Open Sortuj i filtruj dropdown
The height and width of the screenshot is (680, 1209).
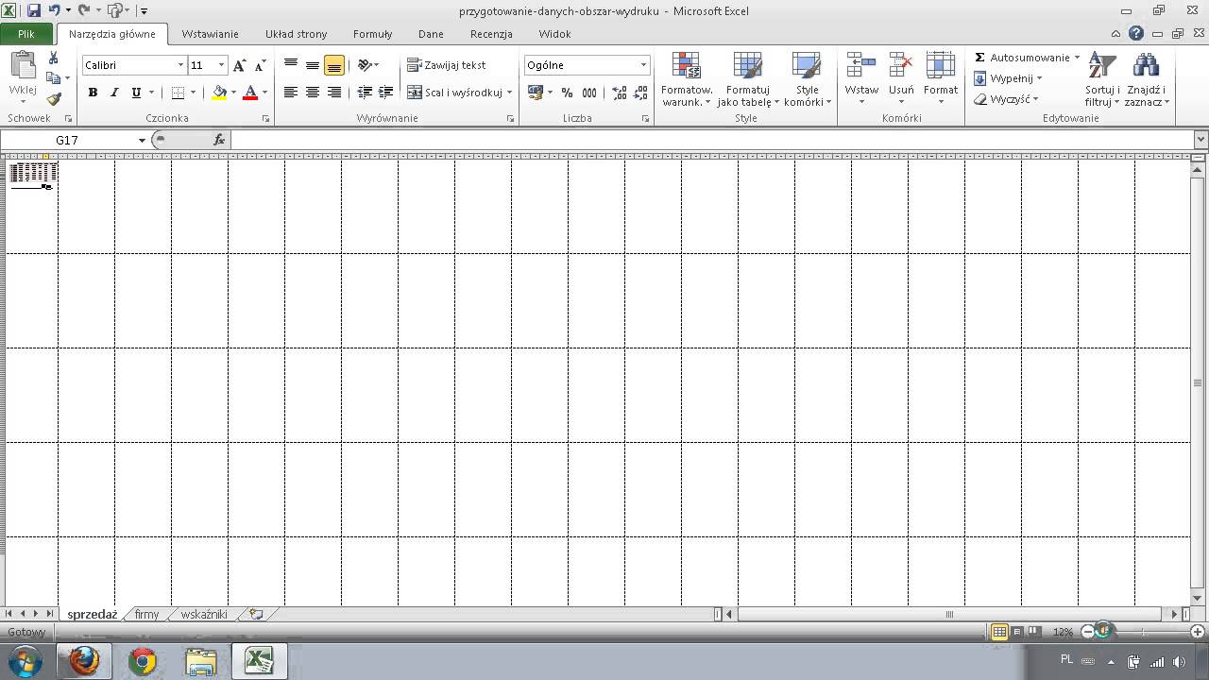[x=1102, y=79]
